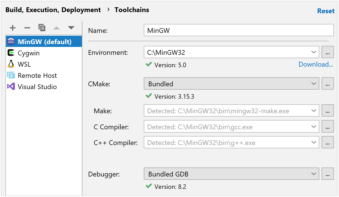The image size is (339, 197).
Task: Edit the Name field containing MinGW
Action: point(239,30)
